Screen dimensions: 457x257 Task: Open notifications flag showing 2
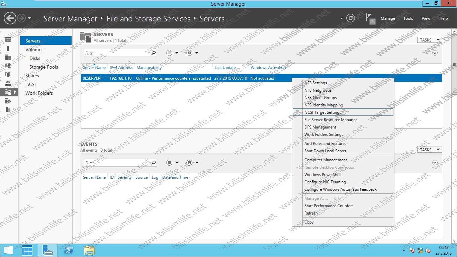click(x=370, y=19)
